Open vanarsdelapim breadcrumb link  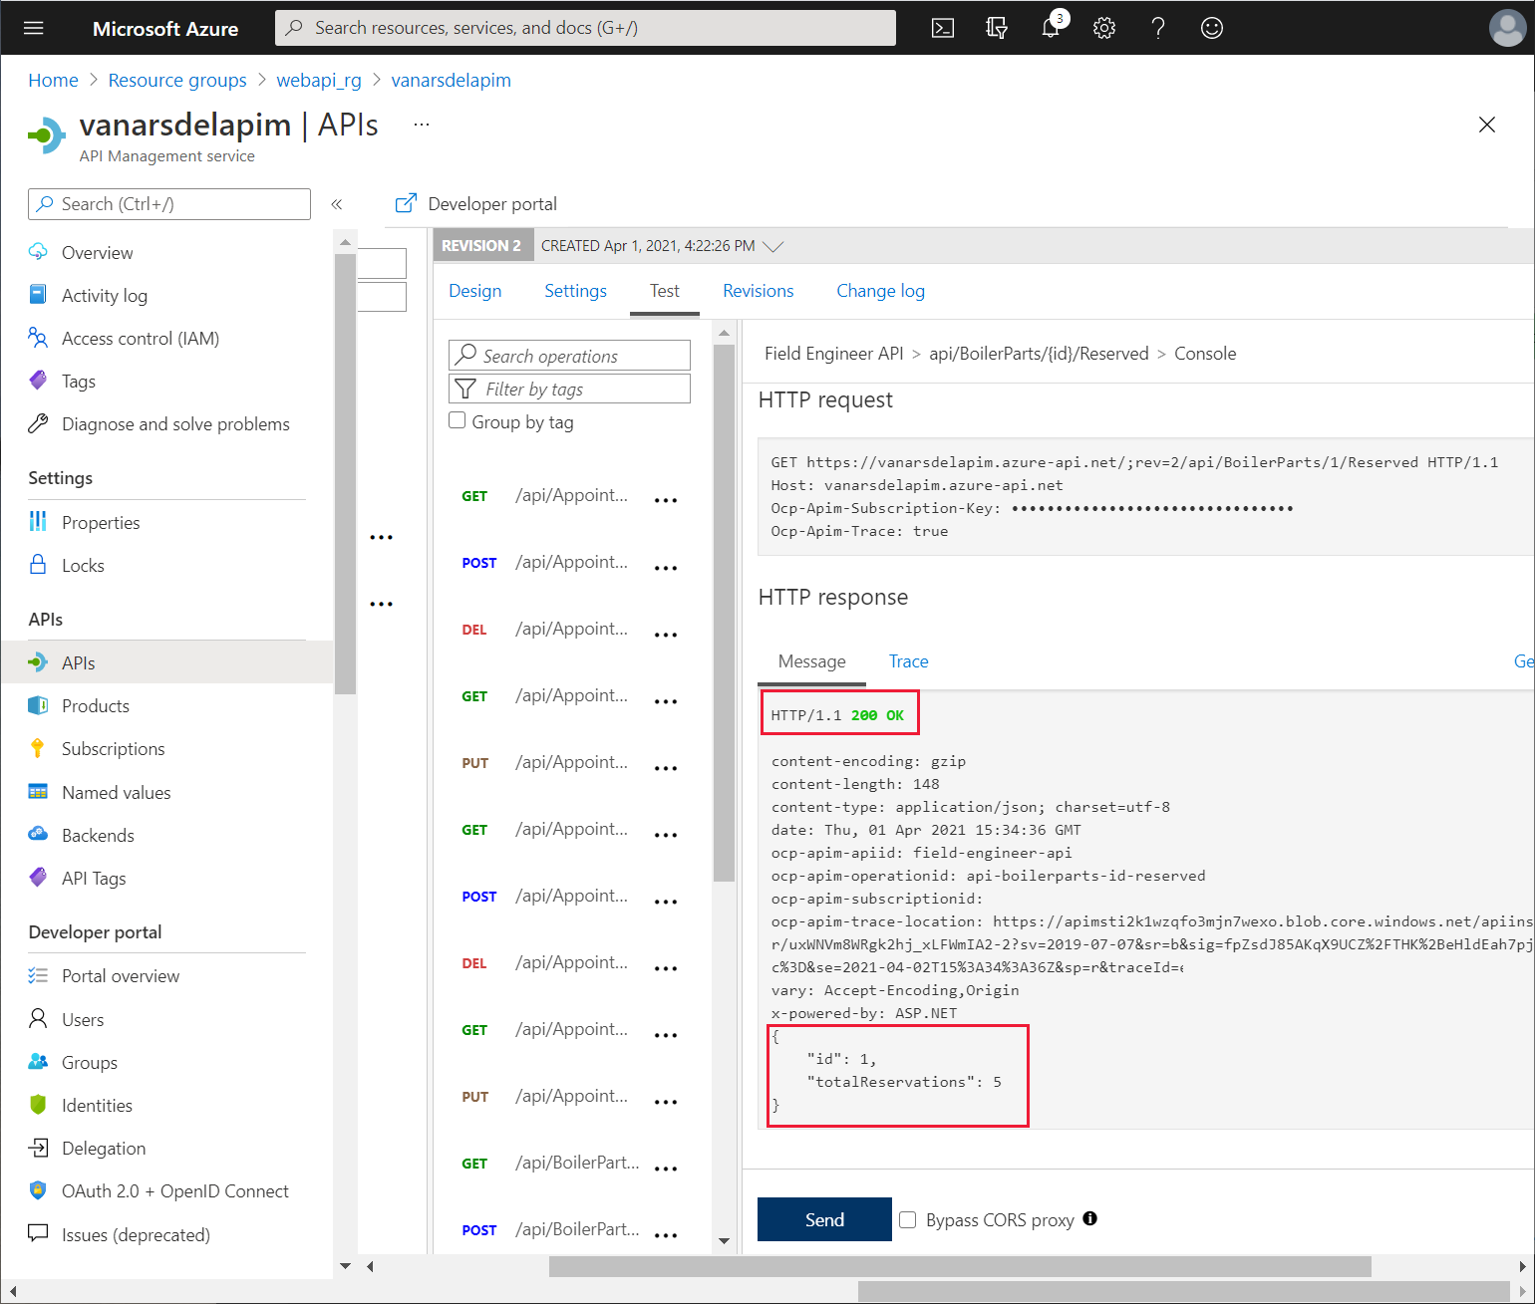tap(451, 81)
